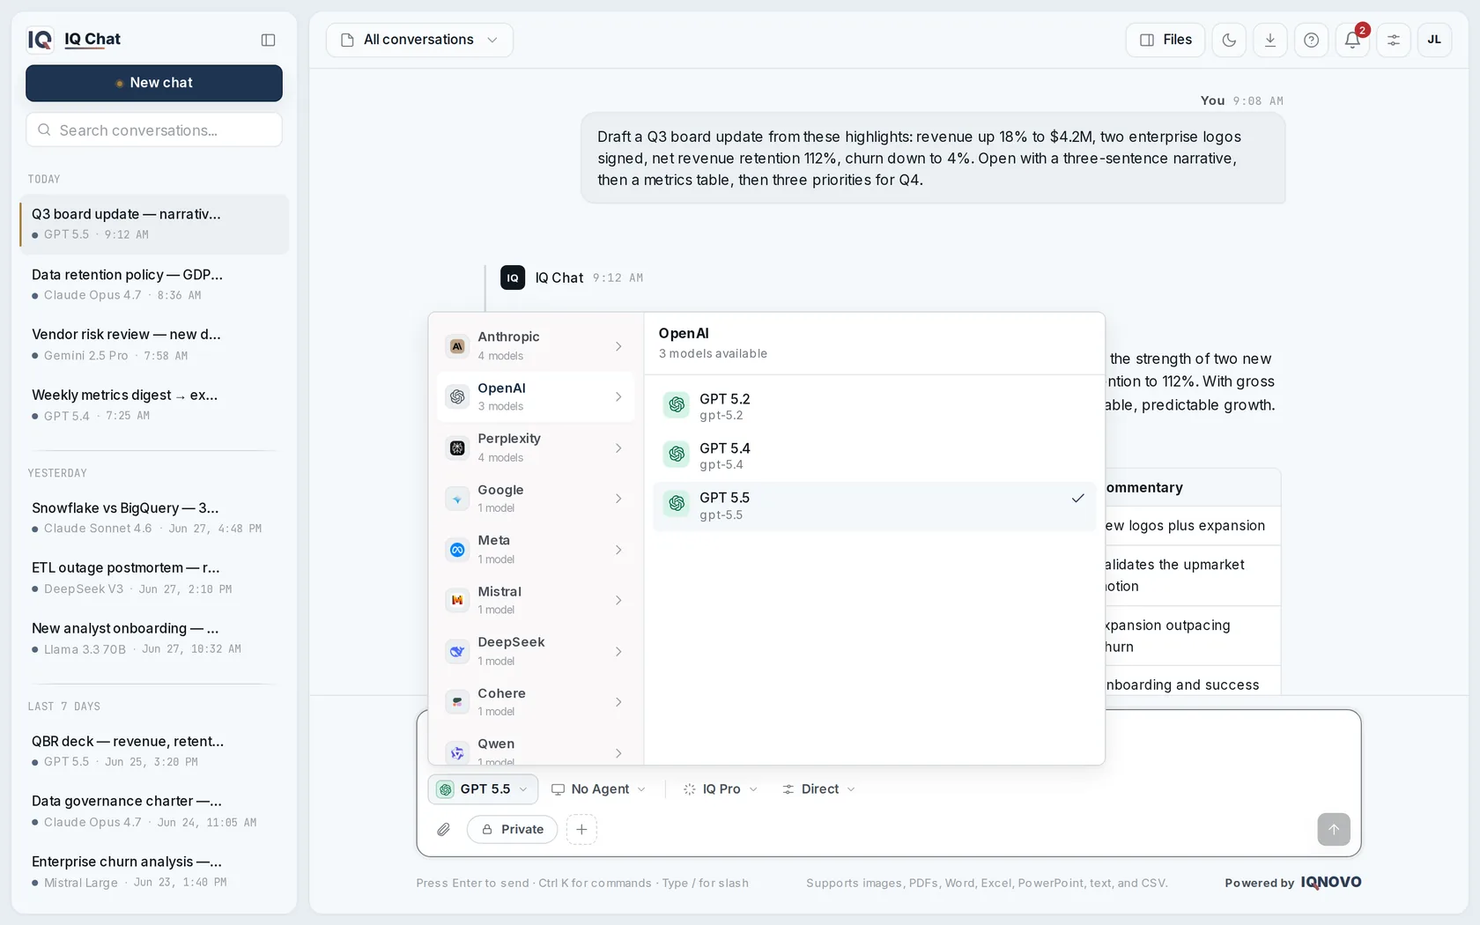Open the settings sliders icon

point(1394,40)
